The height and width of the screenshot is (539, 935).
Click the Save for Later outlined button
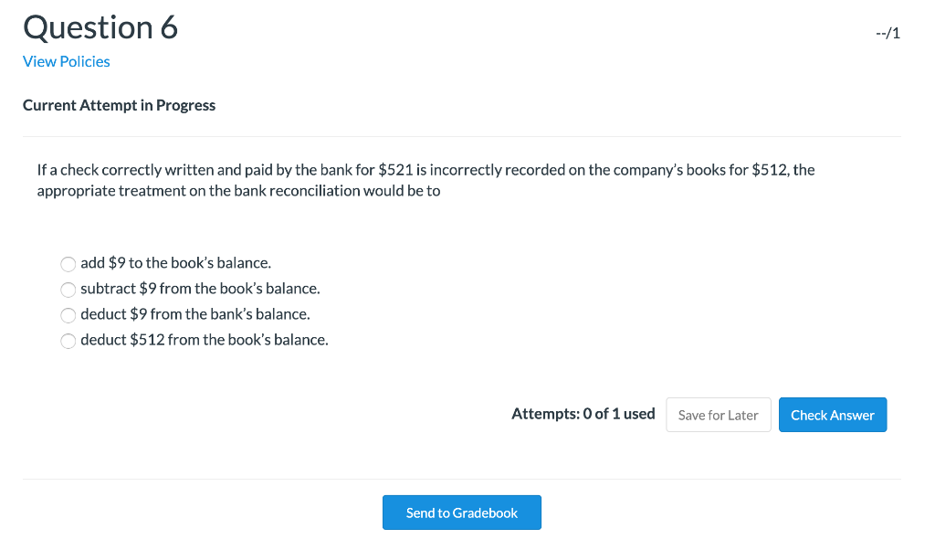[x=718, y=414]
